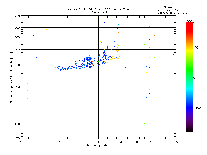Click the x-axis tick label '10'
The height and width of the screenshot is (155, 207).
point(150,142)
